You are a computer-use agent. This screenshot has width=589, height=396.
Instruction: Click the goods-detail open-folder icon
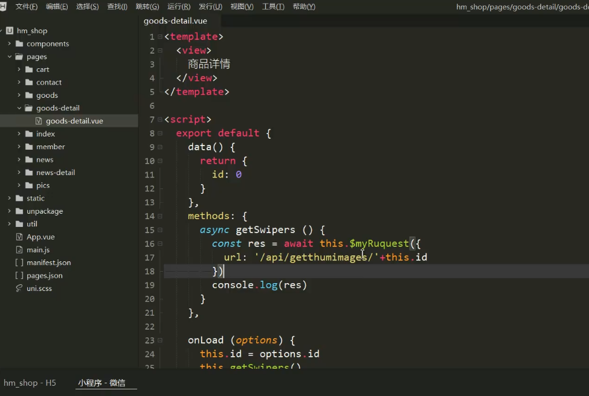[x=29, y=107]
